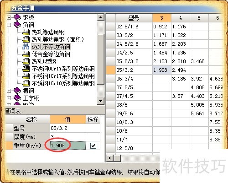Viewport: 228px width, 183px height.
Task: Click the 型号 value field showing 05/3.2
Action: coord(68,128)
